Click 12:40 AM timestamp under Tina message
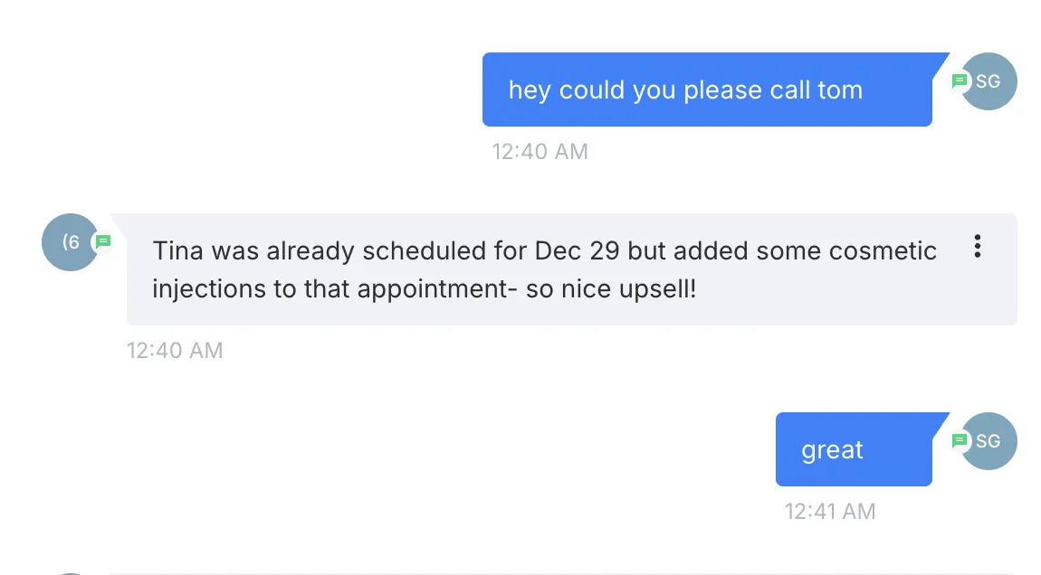 [x=175, y=350]
